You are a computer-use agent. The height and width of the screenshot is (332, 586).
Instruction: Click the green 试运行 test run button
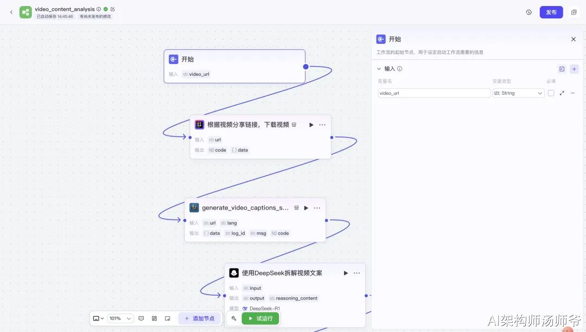coord(260,318)
